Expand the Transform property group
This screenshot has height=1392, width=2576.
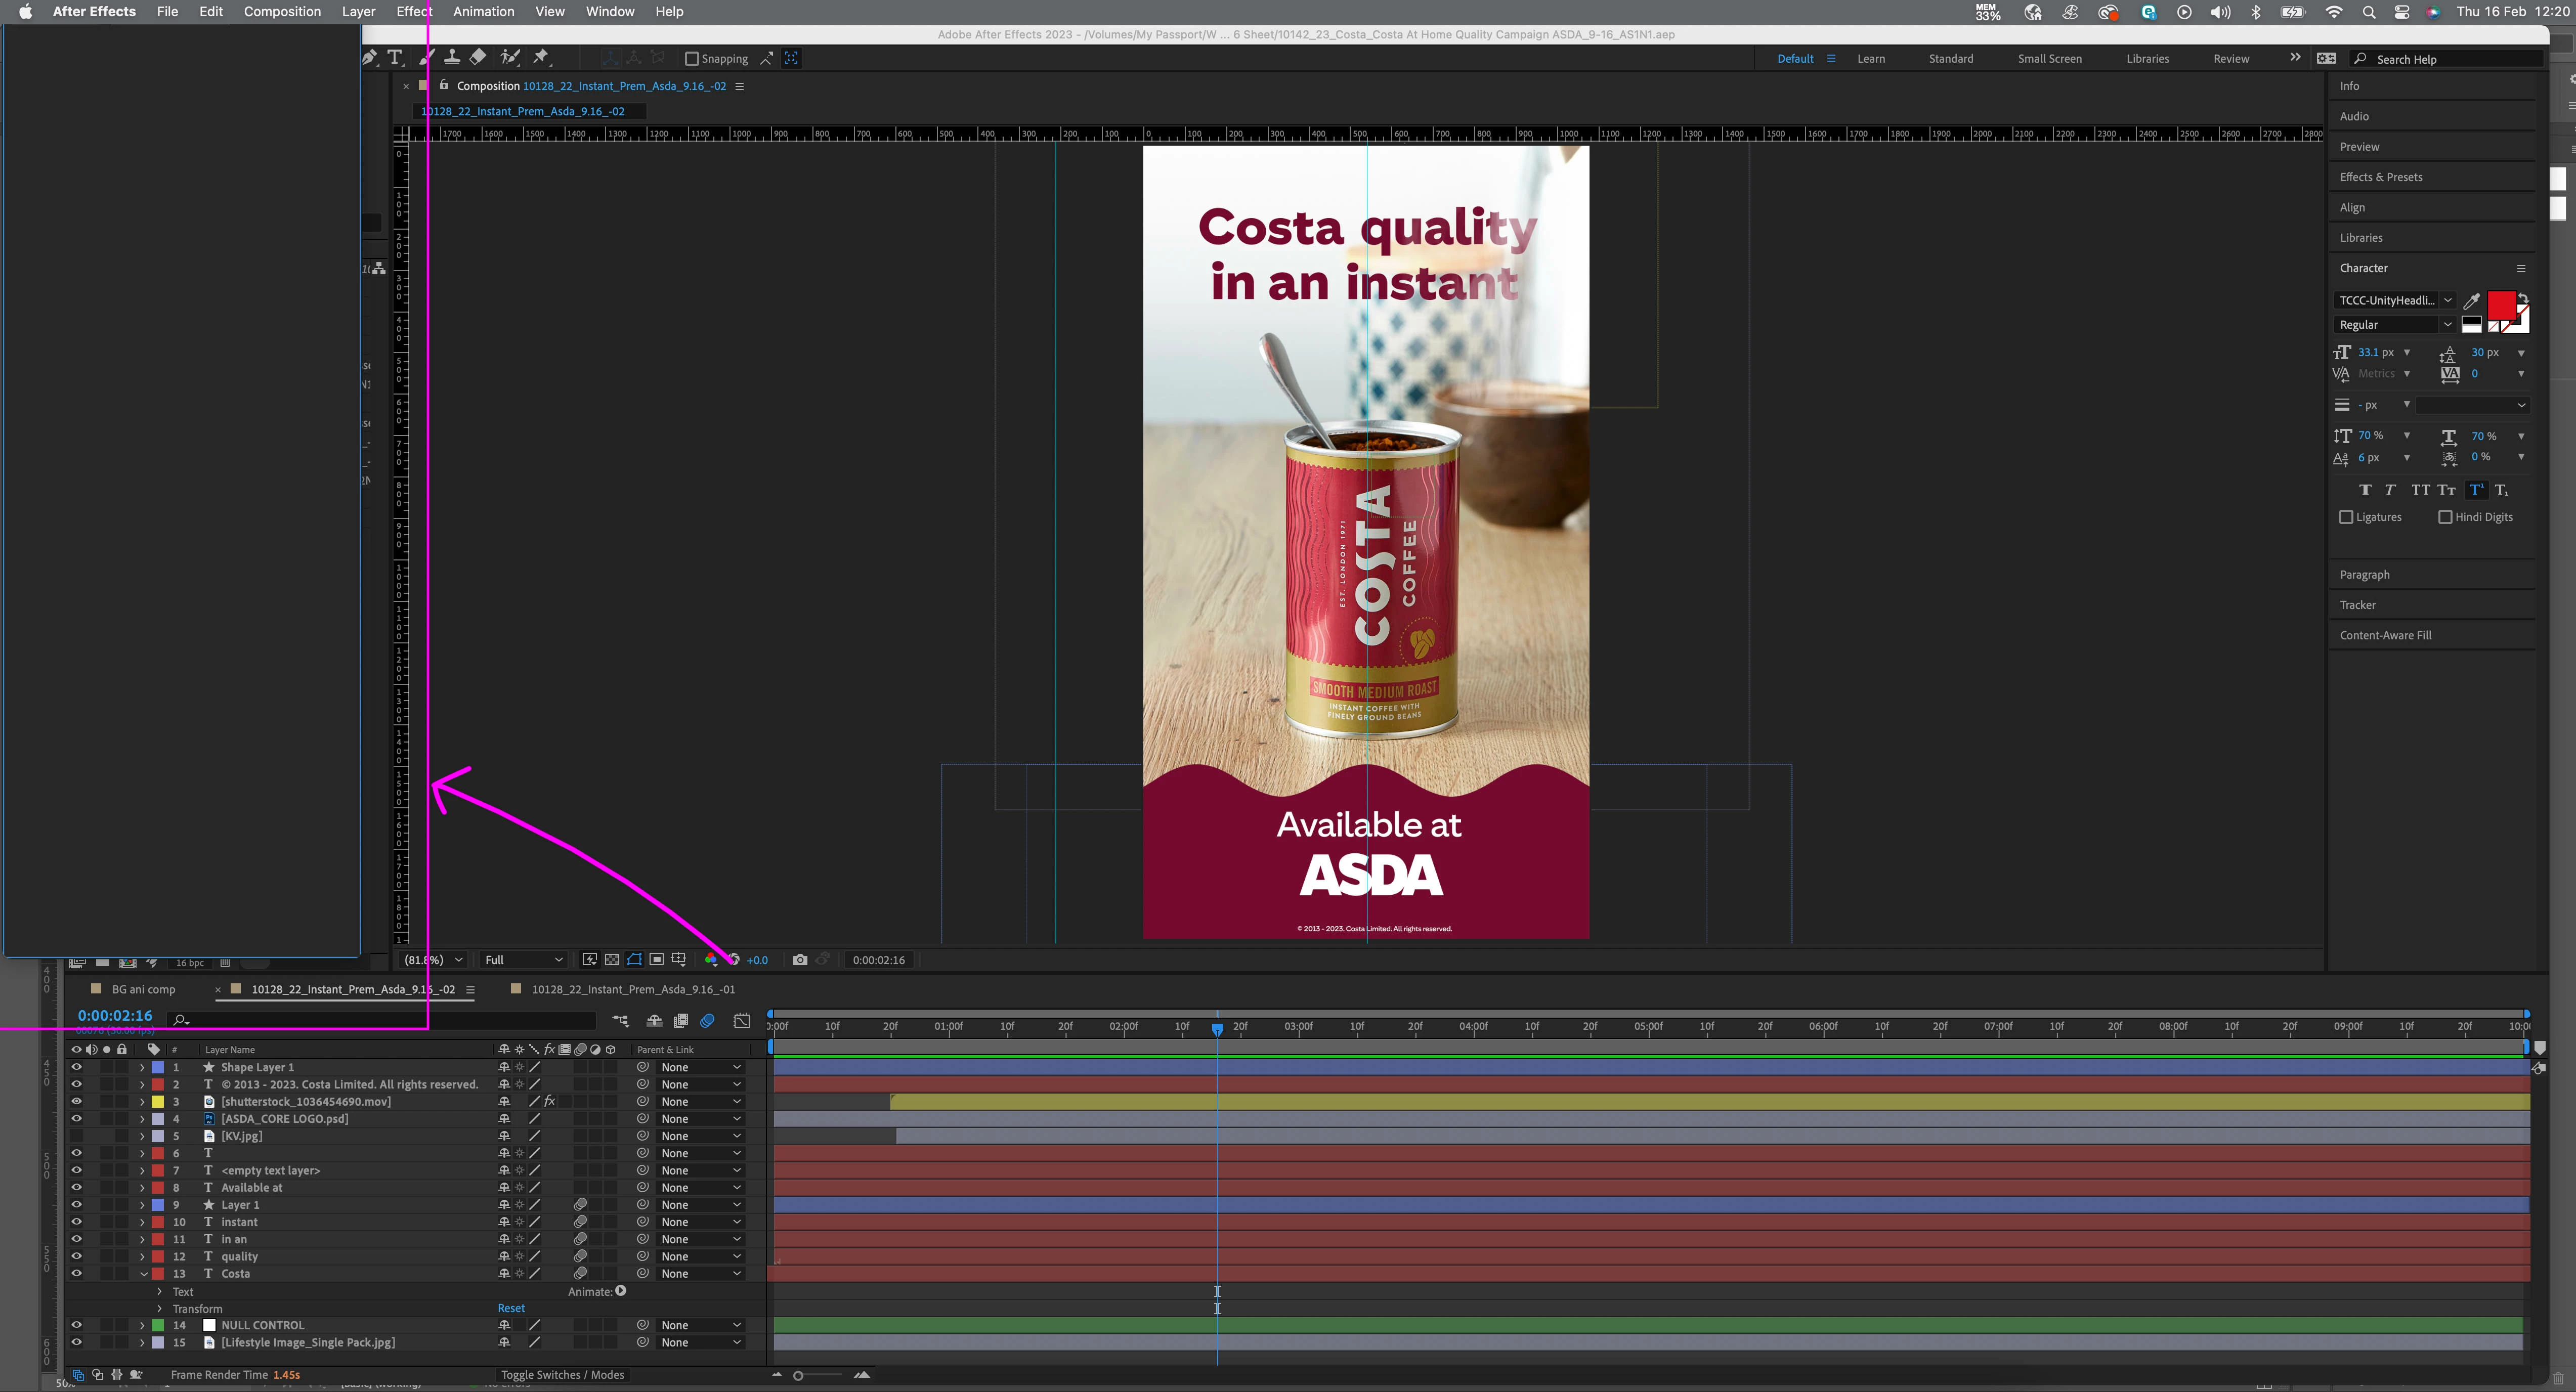[159, 1309]
